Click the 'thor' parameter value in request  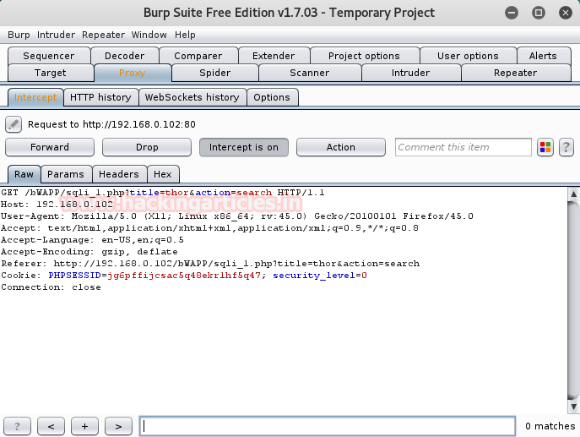click(x=177, y=193)
